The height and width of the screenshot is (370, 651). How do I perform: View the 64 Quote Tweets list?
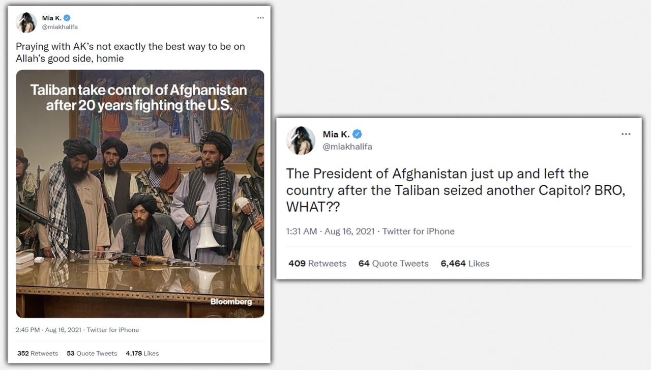coord(394,264)
